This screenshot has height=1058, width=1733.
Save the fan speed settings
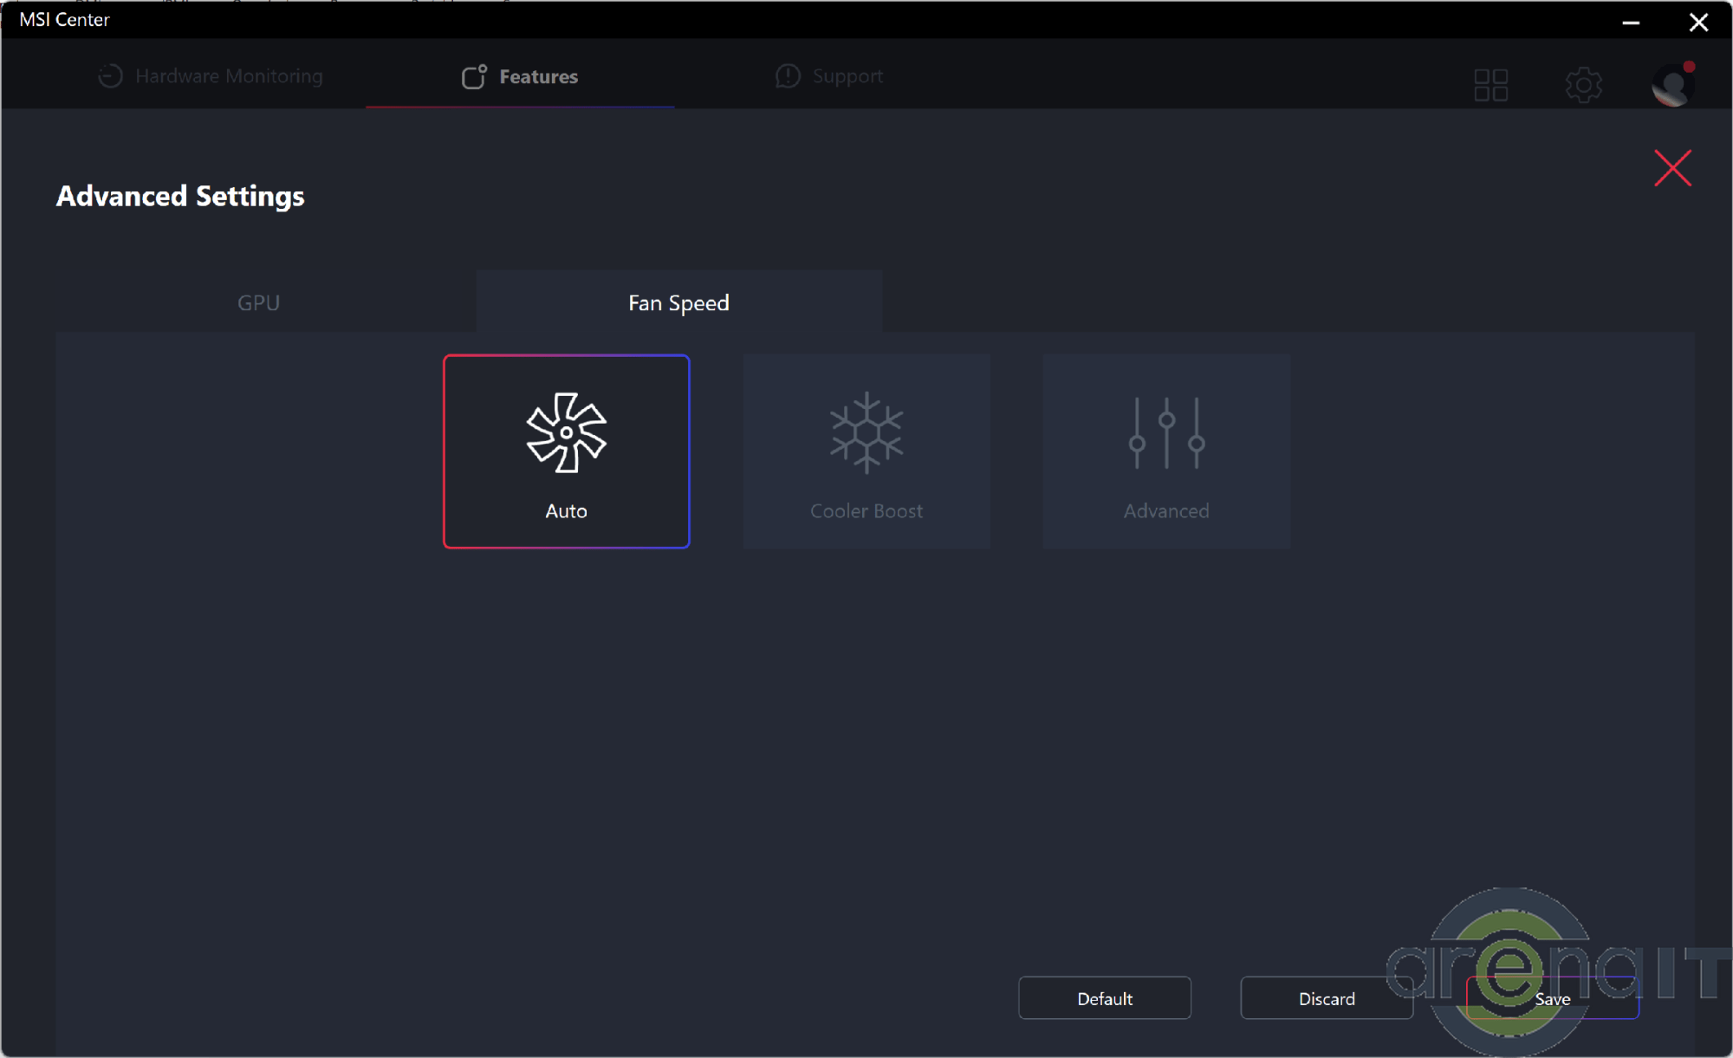pyautogui.click(x=1551, y=998)
